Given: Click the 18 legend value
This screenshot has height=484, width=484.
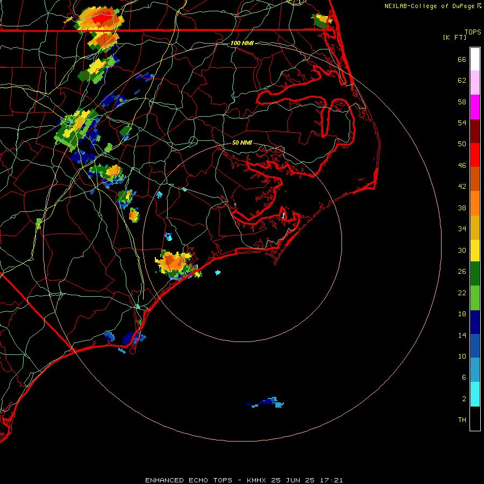Looking at the screenshot, I should 462,314.
